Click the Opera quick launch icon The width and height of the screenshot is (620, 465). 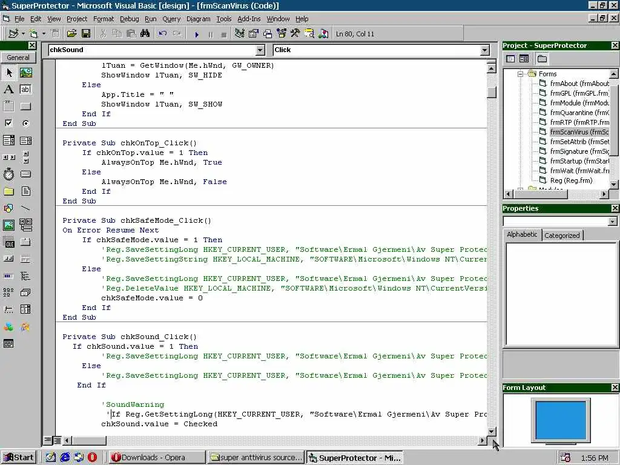(x=92, y=458)
